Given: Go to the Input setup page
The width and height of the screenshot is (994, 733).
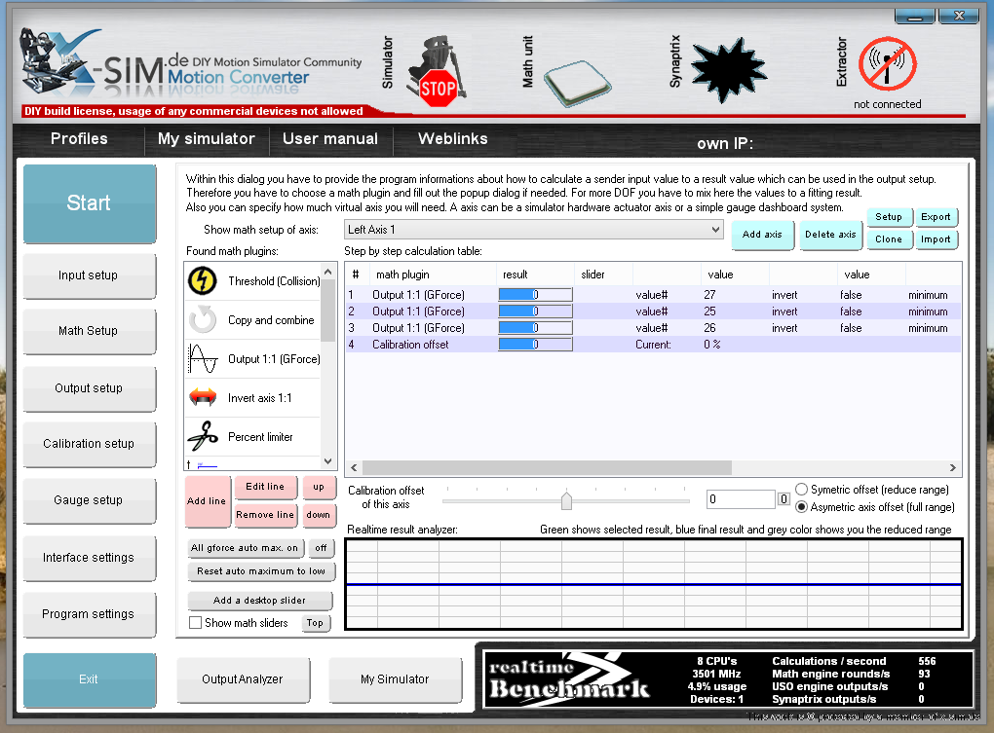Looking at the screenshot, I should [x=89, y=275].
